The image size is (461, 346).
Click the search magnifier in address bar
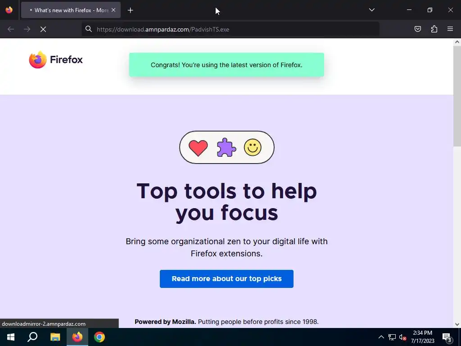[x=89, y=29]
